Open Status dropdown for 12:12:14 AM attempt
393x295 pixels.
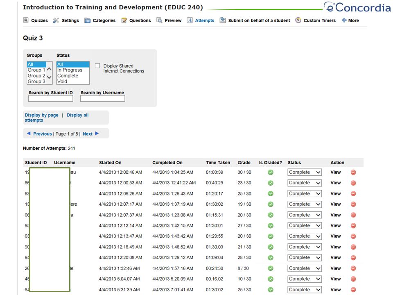click(x=305, y=225)
